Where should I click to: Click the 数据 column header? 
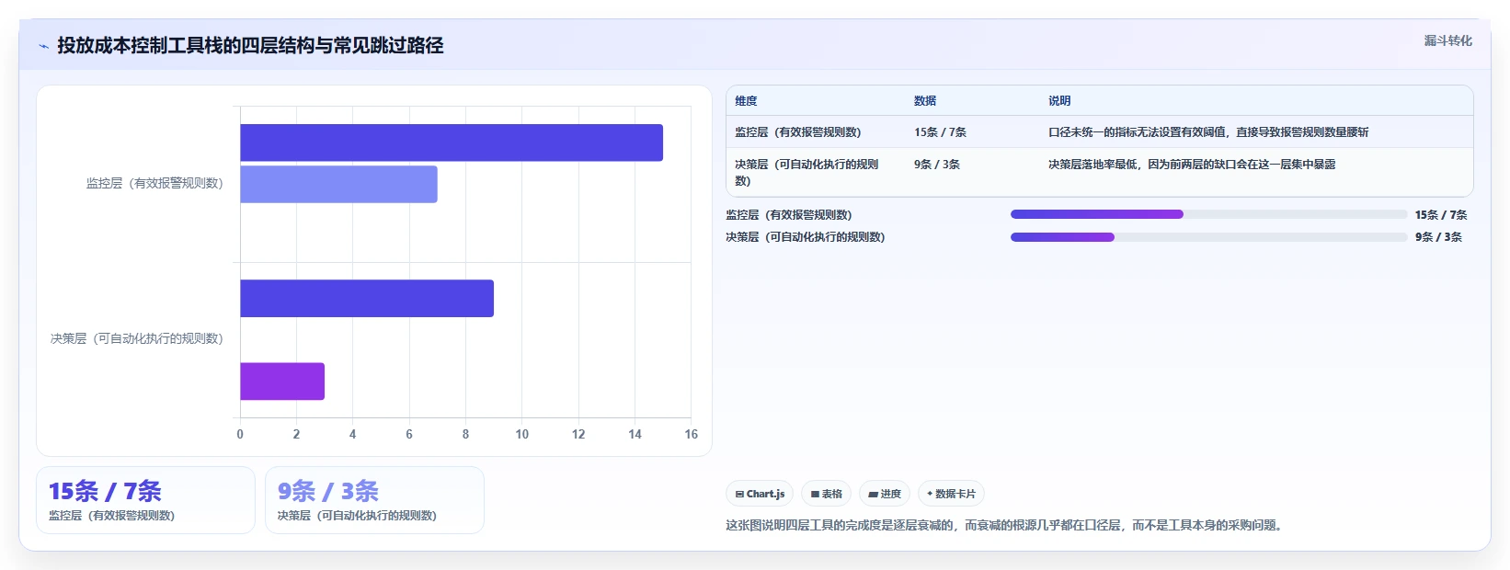[x=925, y=101]
